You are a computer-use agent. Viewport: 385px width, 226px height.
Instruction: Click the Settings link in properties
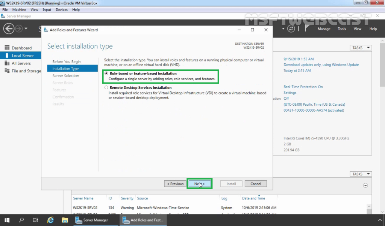pos(290,93)
